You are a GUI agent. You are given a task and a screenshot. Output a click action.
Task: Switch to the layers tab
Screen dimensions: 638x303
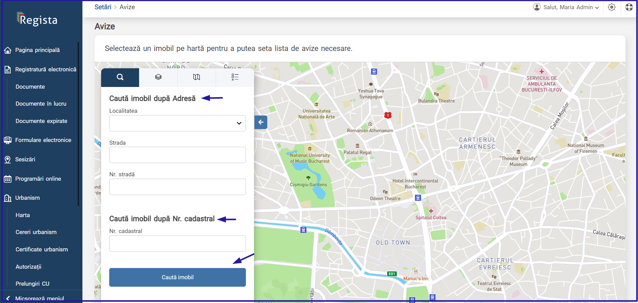158,77
